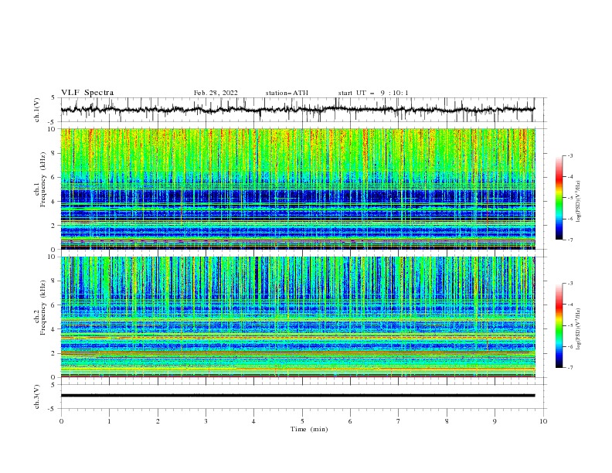Click the ch.1 color scale bar
Screen dimensions: 612x473
(559, 198)
